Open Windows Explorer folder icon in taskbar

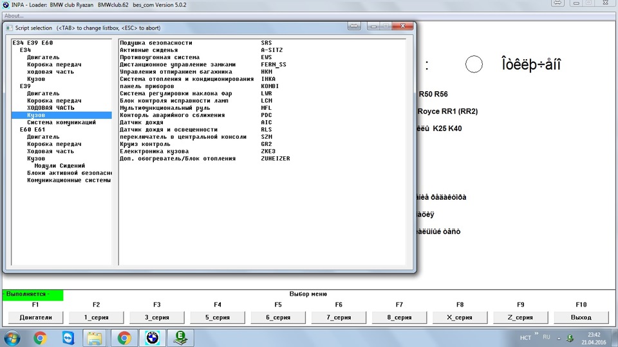tap(95, 337)
